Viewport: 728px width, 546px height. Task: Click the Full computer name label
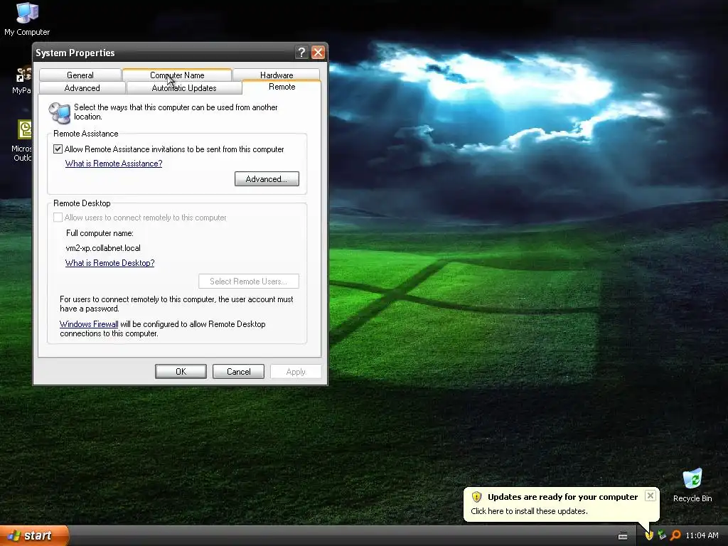(x=100, y=233)
